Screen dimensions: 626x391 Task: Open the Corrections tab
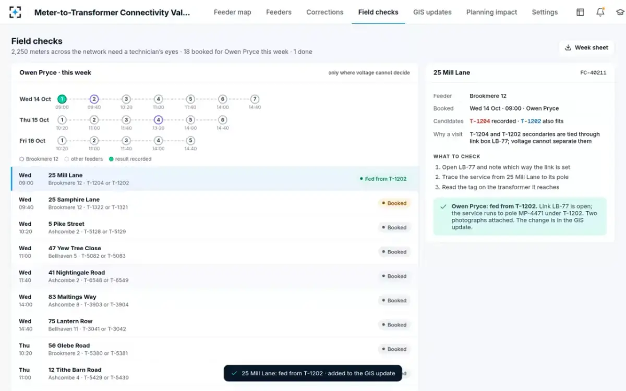[x=324, y=12]
